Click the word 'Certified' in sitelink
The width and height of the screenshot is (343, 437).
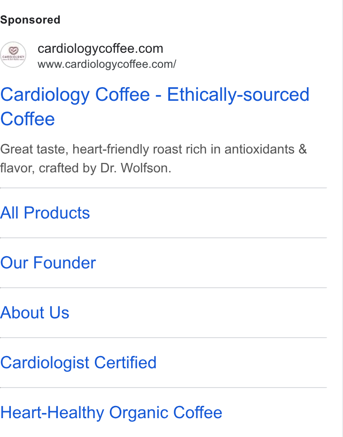click(125, 363)
